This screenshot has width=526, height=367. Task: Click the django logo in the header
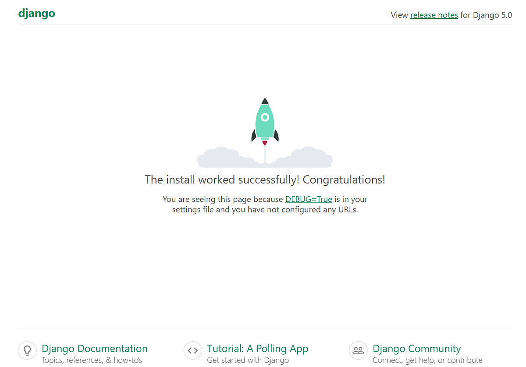click(36, 13)
